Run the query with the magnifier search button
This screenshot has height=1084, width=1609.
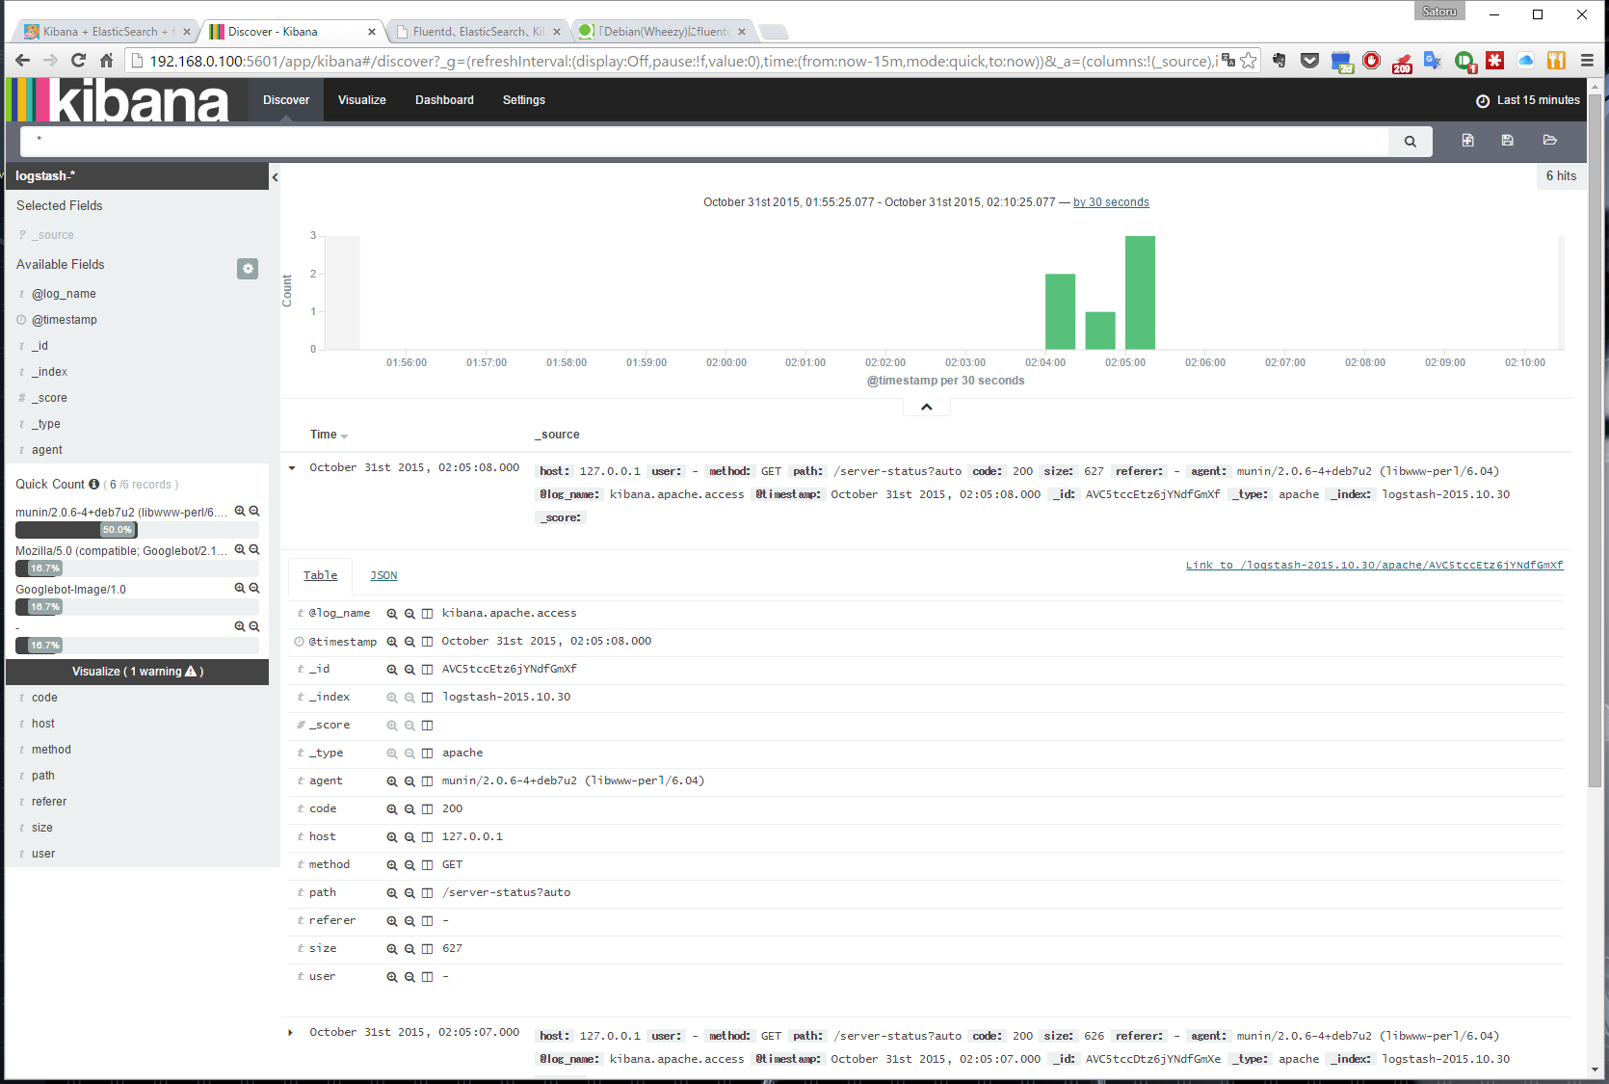point(1410,141)
